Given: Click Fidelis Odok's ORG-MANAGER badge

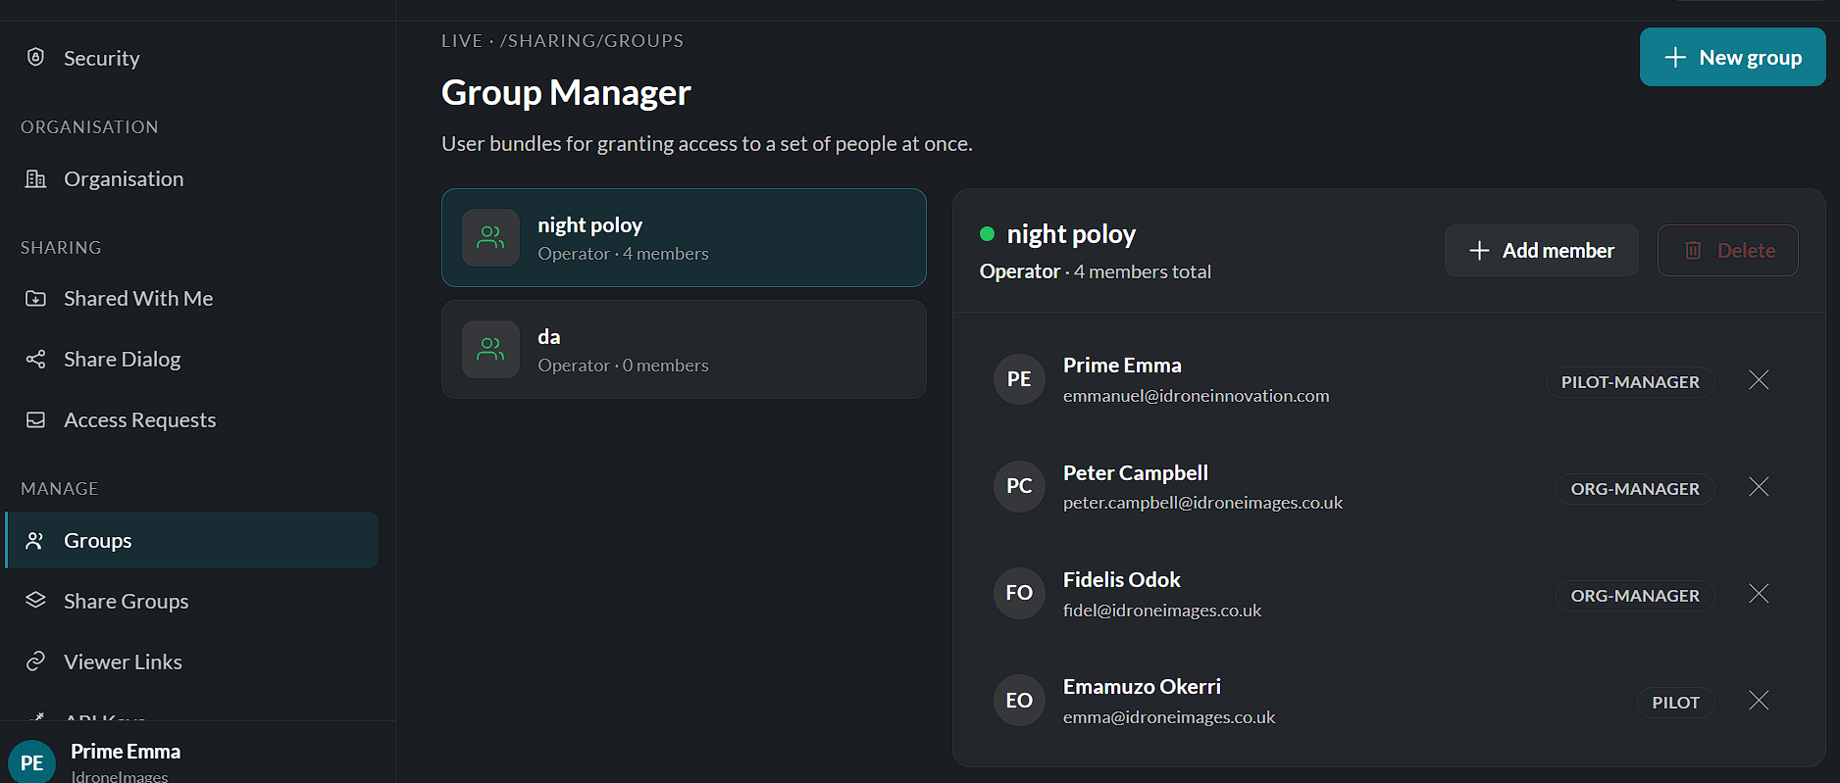Looking at the screenshot, I should (1635, 596).
